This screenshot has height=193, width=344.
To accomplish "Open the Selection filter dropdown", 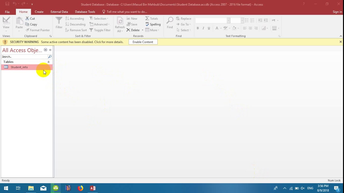I will click(99, 18).
